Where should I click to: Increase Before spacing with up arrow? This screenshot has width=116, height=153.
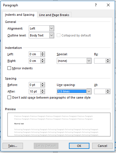click(x=43, y=84)
